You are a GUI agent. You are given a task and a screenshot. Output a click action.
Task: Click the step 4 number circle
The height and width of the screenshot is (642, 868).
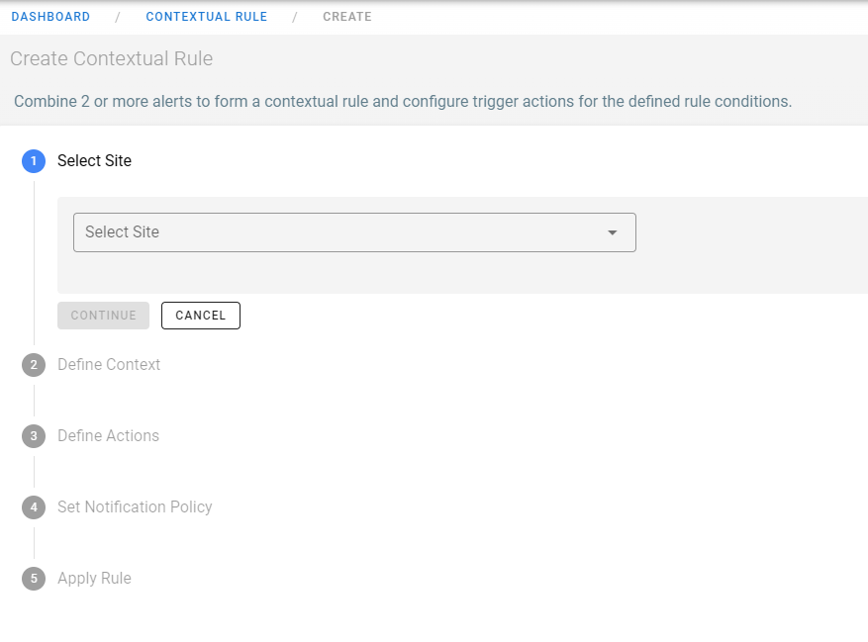34,507
